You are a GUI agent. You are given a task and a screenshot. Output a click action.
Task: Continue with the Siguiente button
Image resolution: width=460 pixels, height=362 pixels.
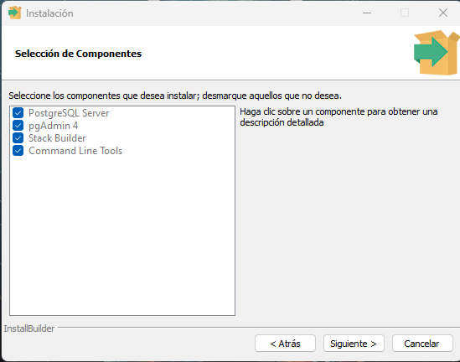354,344
